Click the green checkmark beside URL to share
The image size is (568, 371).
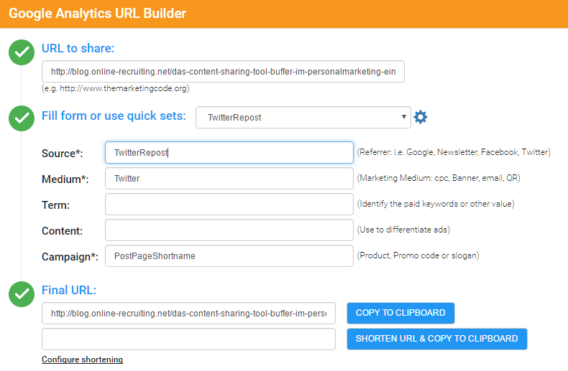(x=22, y=52)
